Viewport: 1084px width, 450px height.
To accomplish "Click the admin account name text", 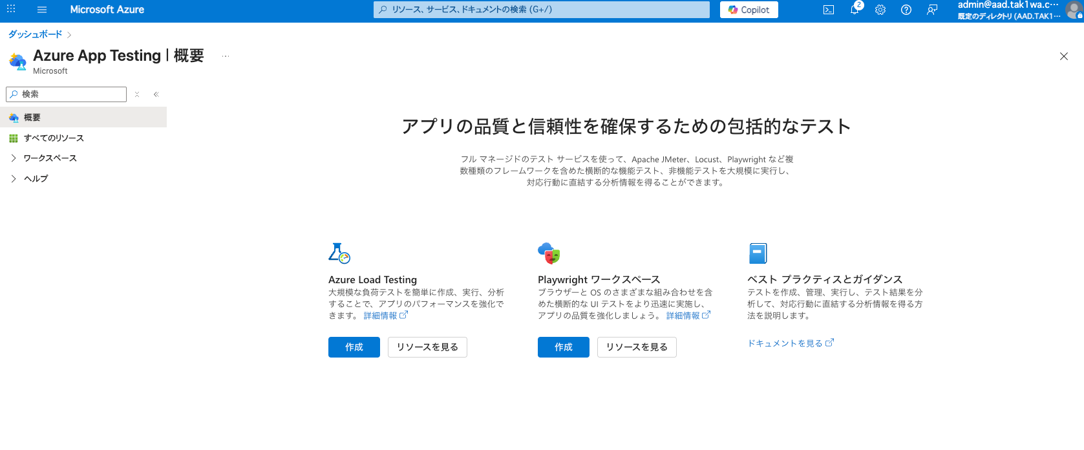I will [1008, 5].
